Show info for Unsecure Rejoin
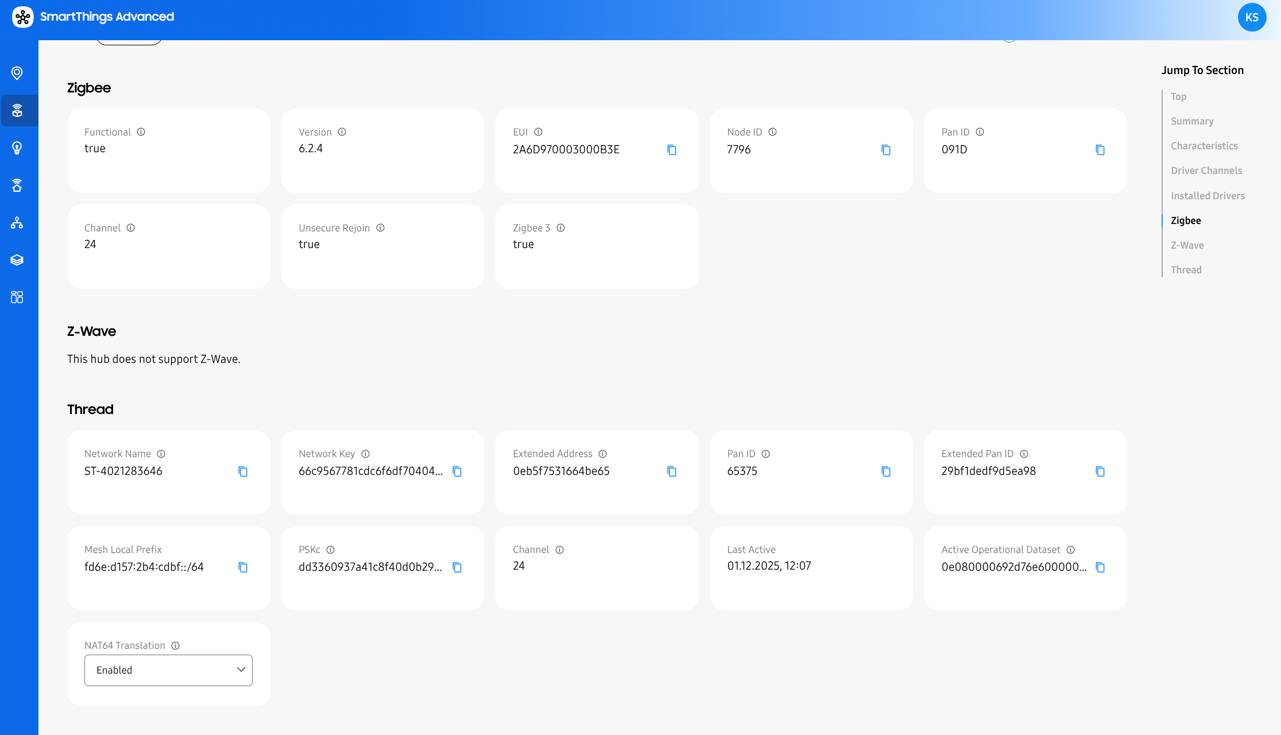This screenshot has height=735, width=1281. pyautogui.click(x=380, y=228)
